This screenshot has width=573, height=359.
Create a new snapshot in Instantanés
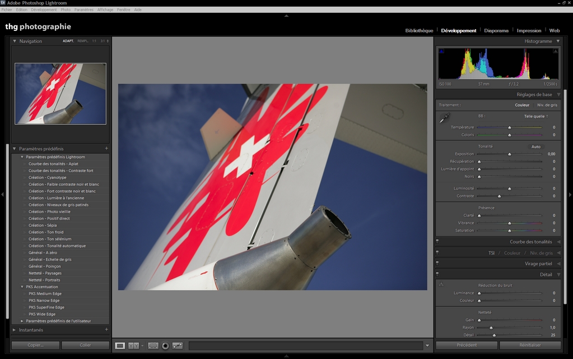106,329
